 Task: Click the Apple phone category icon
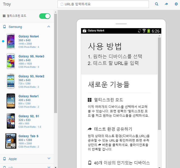(x=4, y=159)
